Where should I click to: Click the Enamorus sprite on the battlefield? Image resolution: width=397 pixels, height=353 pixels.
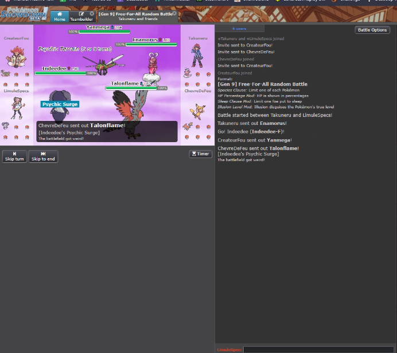point(153,68)
